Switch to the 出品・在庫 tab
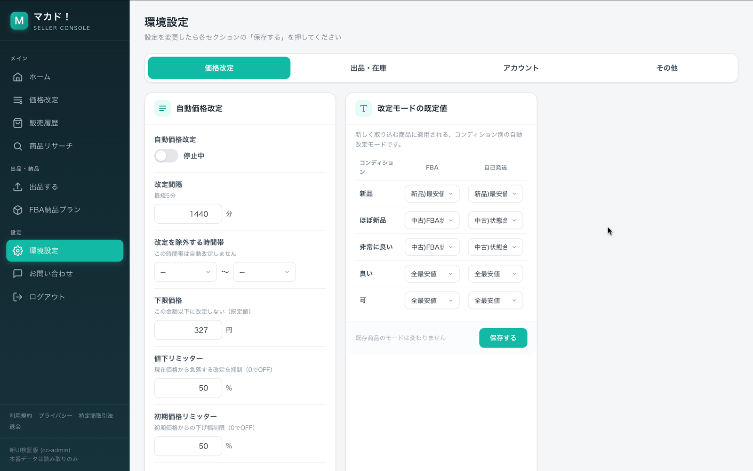 click(368, 68)
